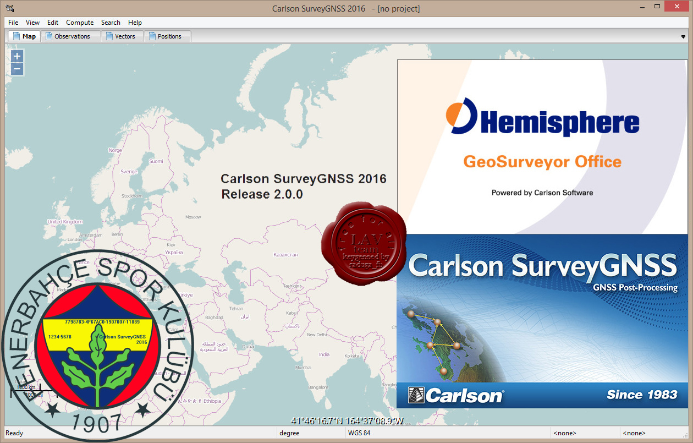Screen dimensions: 693x443
Task: Click the Norge label on the map
Action: pyautogui.click(x=116, y=150)
